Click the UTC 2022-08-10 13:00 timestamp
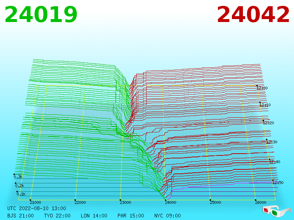The width and height of the screenshot is (294, 220). point(37,208)
